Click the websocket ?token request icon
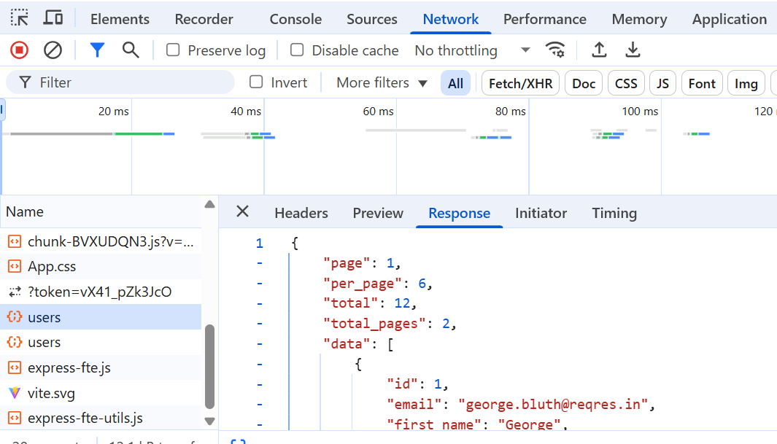Image resolution: width=777 pixels, height=444 pixels. click(x=15, y=292)
